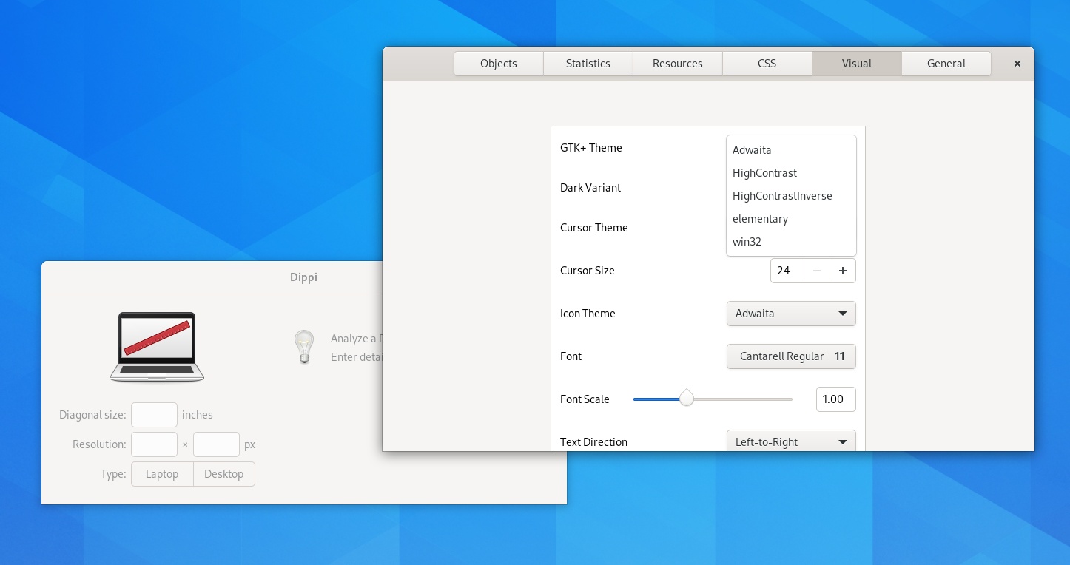Click the GTK+ Theme label
Viewport: 1070px width, 565px height.
[591, 148]
